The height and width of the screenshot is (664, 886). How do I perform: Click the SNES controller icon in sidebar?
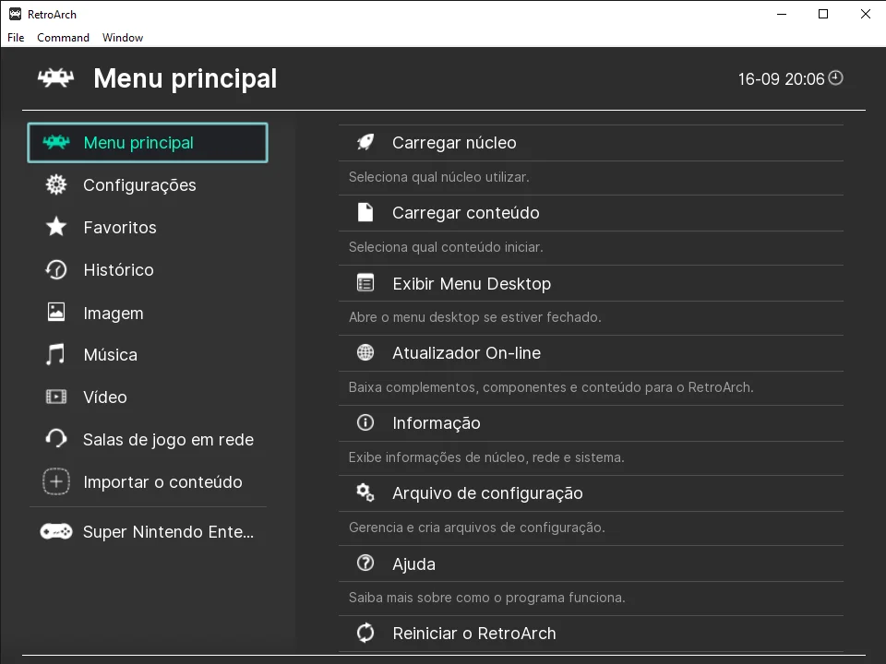pyautogui.click(x=56, y=532)
